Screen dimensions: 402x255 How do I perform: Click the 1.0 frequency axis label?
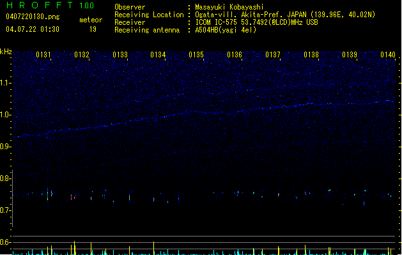click(x=6, y=114)
